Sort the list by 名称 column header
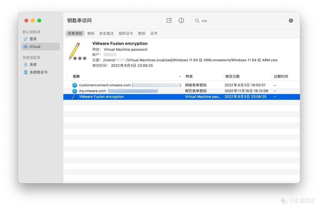This screenshot has height=207, width=318. [76, 76]
